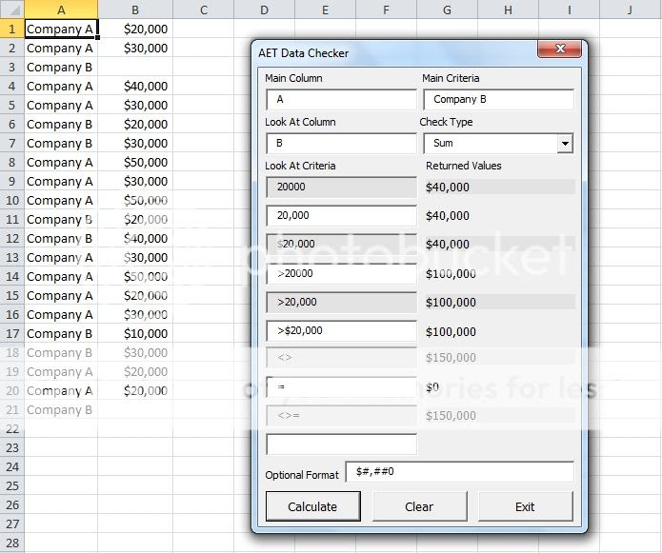Select column B header

tap(135, 10)
